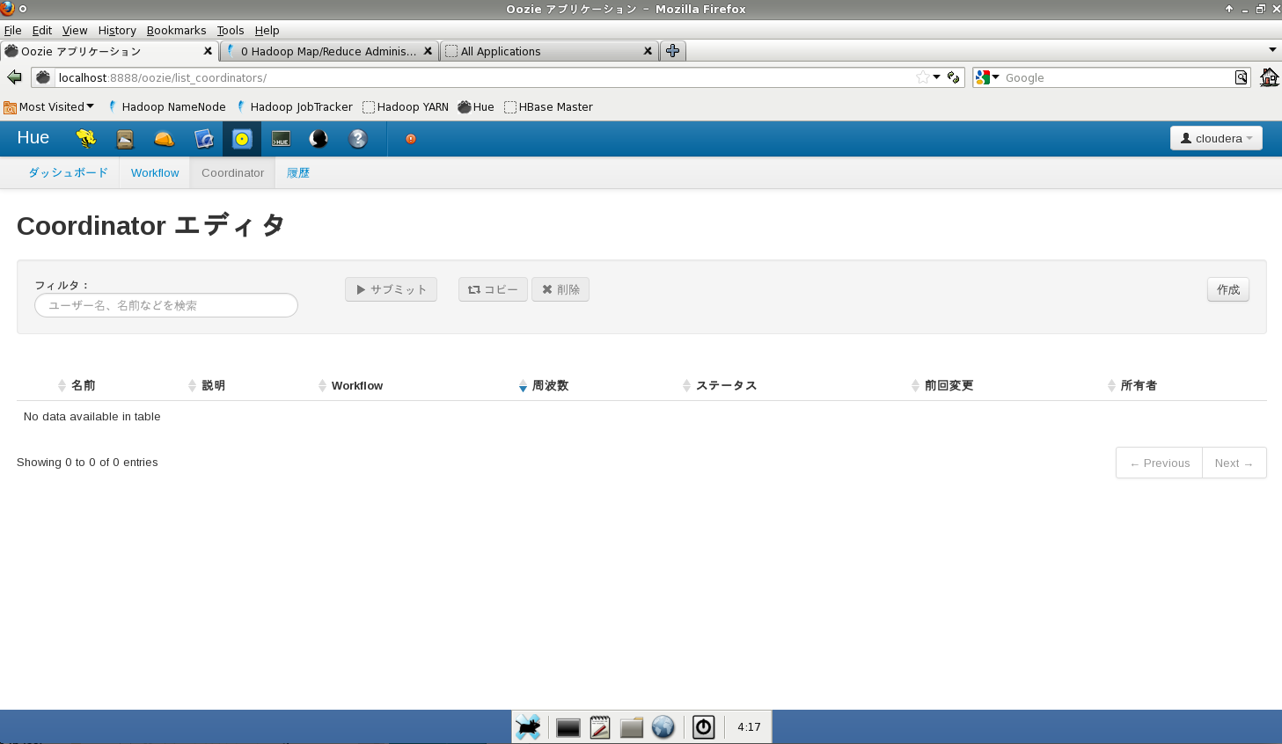1282x744 pixels.
Task: Sort table by 説明 column
Action: [214, 385]
